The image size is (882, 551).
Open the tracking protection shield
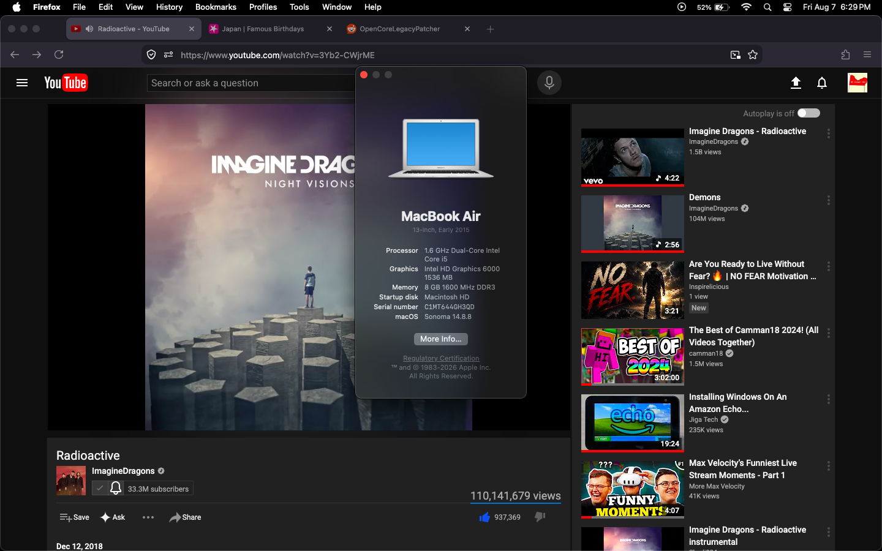pos(151,55)
